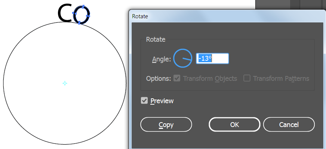Screen dimensions: 326x149
Task: Toggle the Transform Objects checkbox
Action: click(x=177, y=78)
